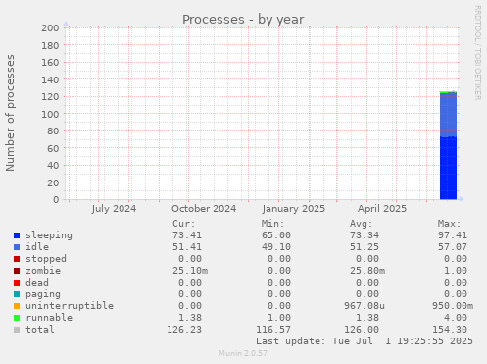
Task: Select the 'April 2025' x-axis label
Action: tap(382, 209)
